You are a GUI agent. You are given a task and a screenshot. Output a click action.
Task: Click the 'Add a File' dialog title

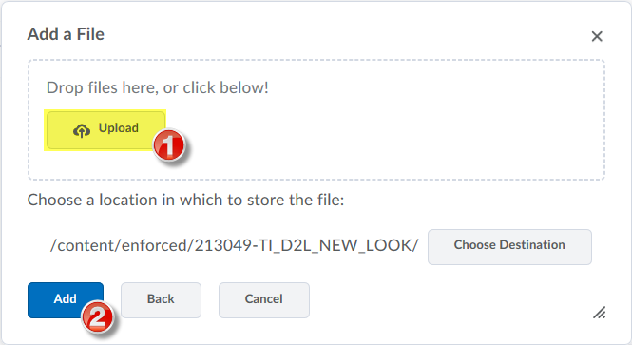click(x=66, y=34)
